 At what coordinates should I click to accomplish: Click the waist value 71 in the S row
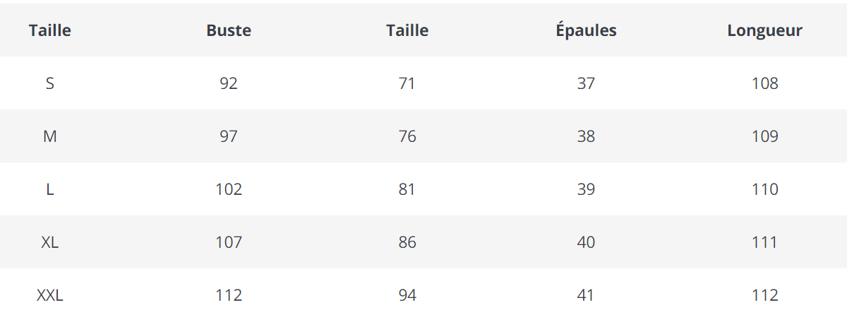tap(407, 83)
